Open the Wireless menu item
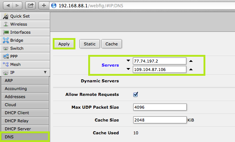 point(25,24)
